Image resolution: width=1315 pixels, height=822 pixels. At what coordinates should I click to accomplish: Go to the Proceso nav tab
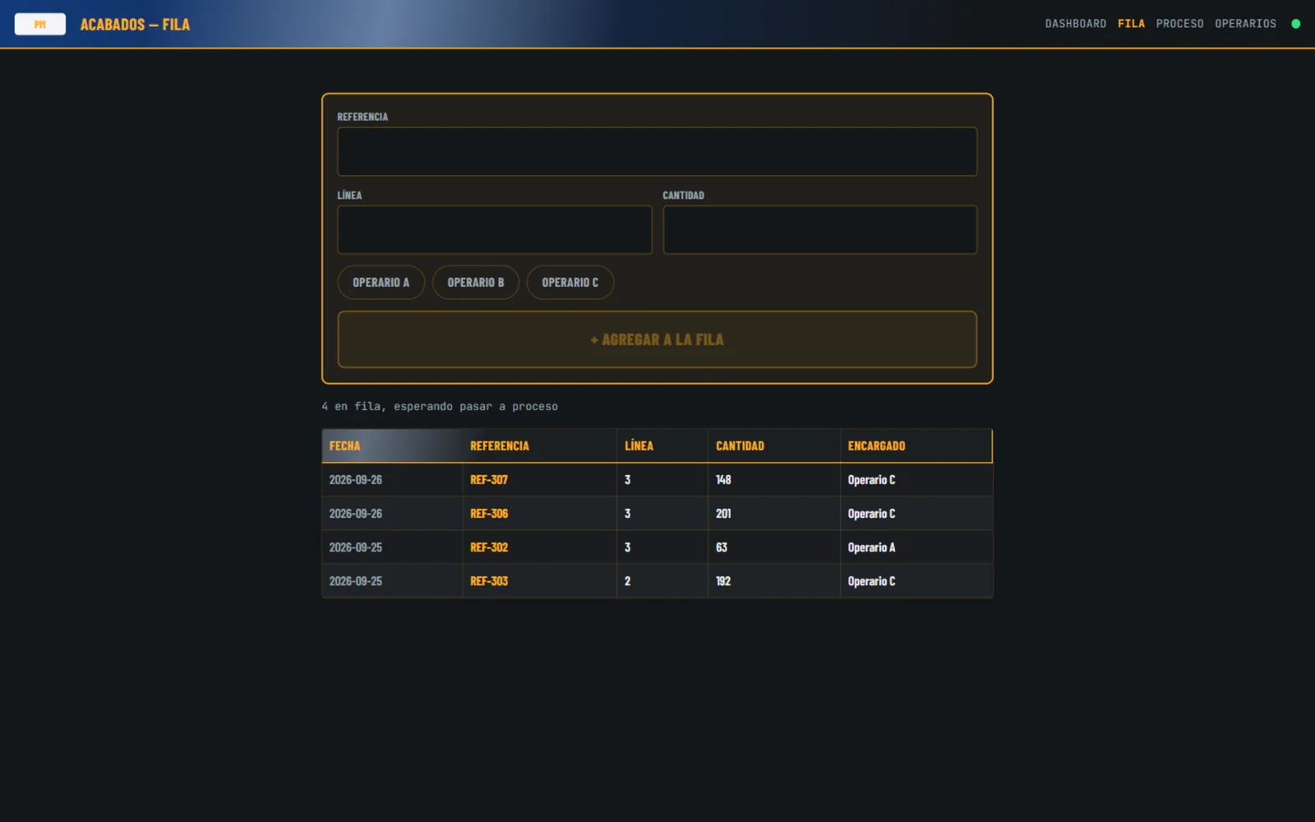pyautogui.click(x=1179, y=24)
